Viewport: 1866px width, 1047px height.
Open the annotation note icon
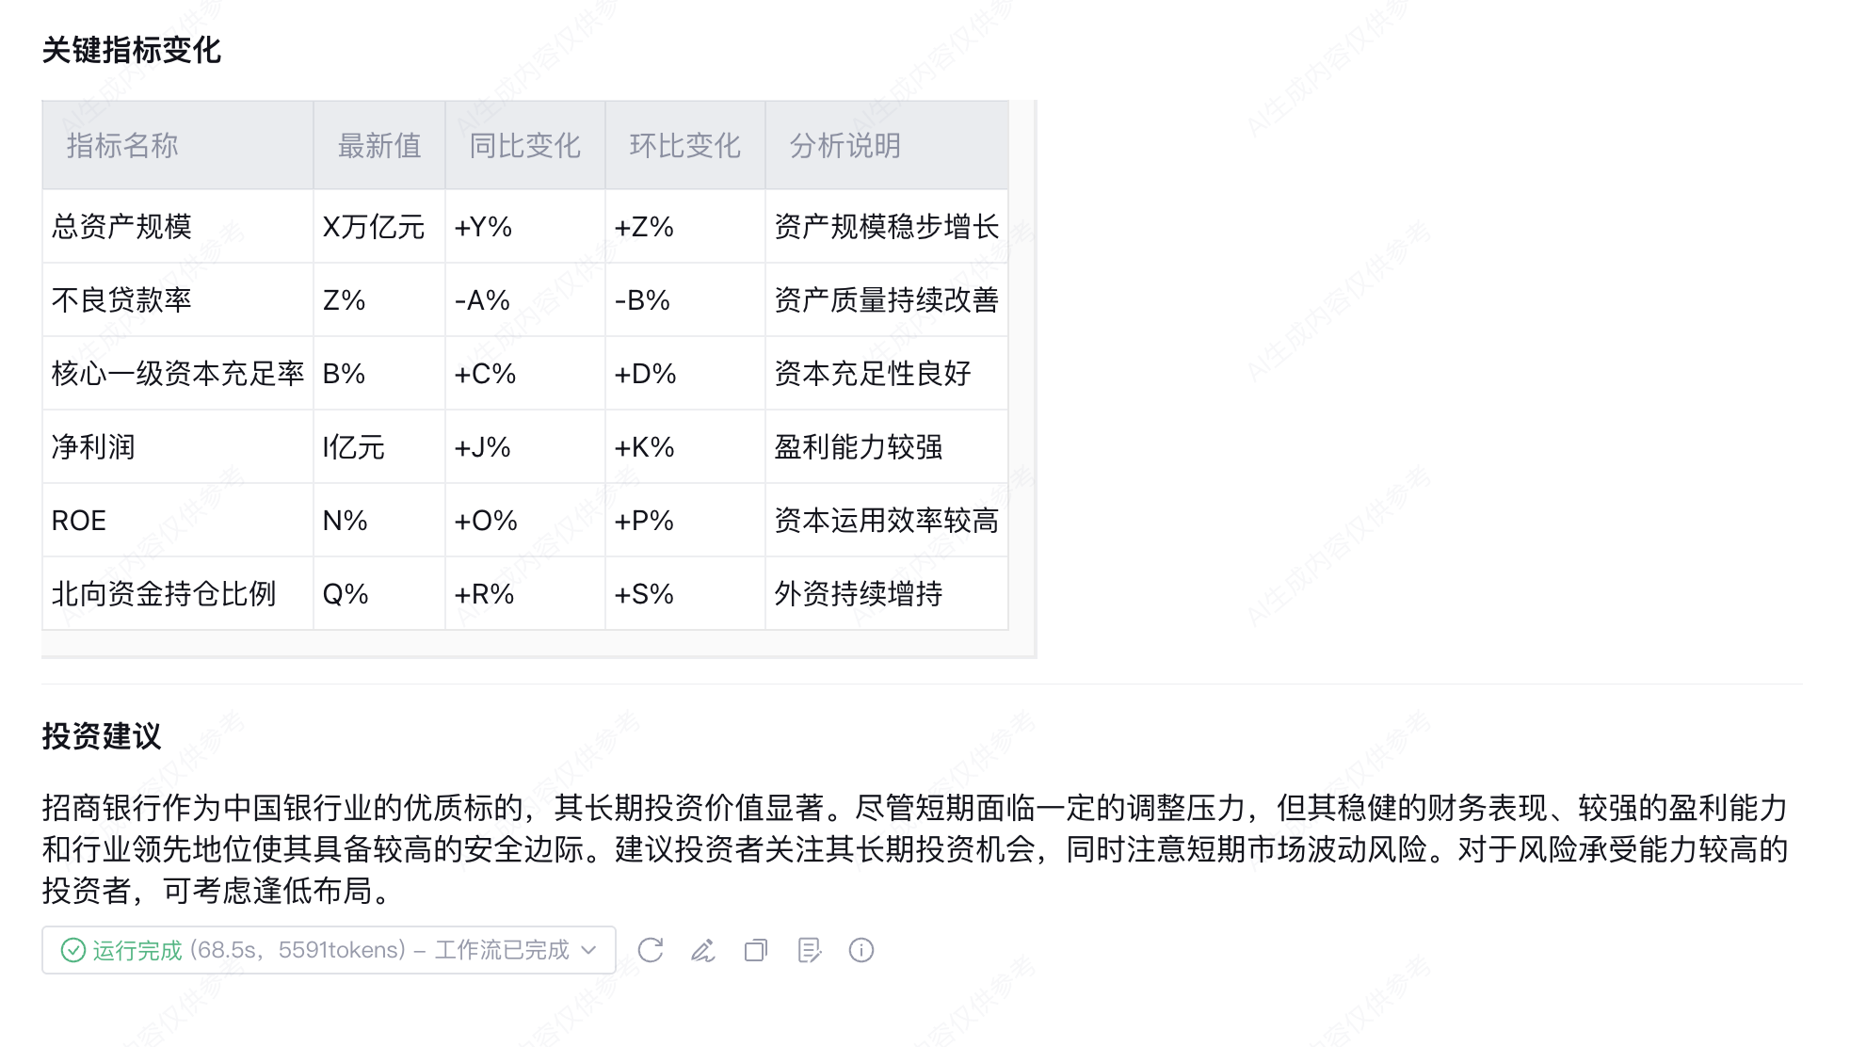(809, 950)
